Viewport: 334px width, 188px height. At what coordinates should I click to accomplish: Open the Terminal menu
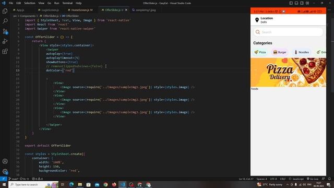click(67, 3)
